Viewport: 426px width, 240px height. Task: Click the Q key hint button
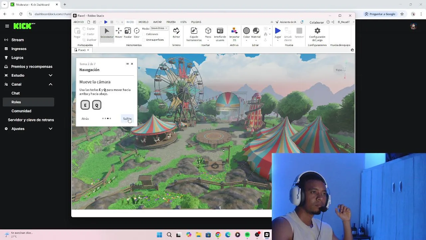(97, 105)
